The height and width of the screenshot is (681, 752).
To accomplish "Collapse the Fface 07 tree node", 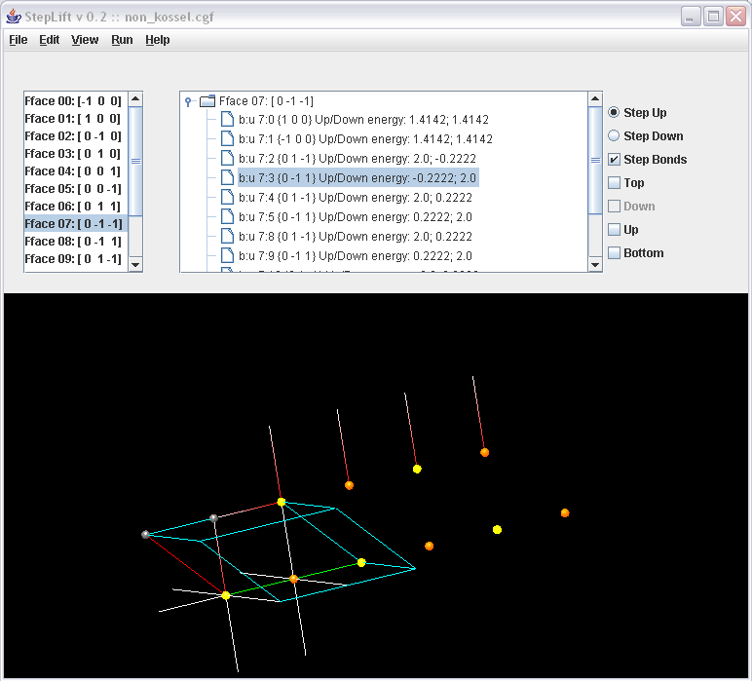I will pos(188,100).
